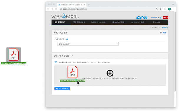This screenshot has height=111, width=195.
Task: Expand the red language flag dropdown
Action: coord(166,18)
